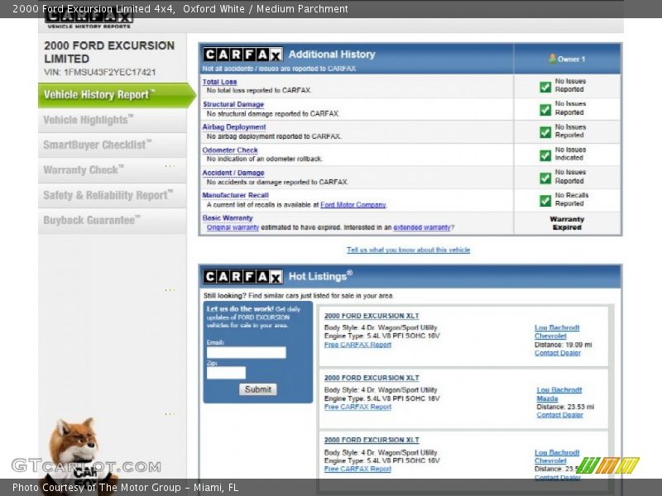Click the green check mark for Accident / Damage
Screen dimensions: 662x496
545,178
